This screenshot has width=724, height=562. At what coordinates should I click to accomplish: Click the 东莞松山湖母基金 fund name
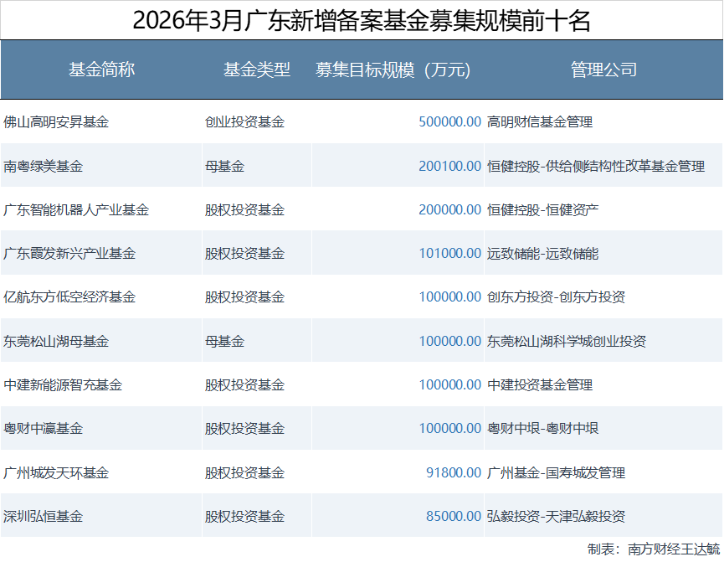pyautogui.click(x=56, y=342)
